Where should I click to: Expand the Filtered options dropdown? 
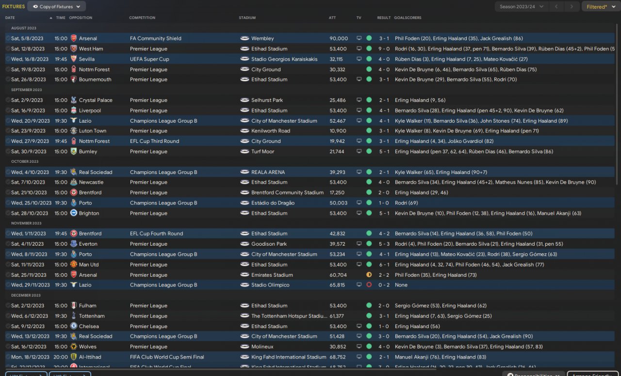pyautogui.click(x=600, y=7)
